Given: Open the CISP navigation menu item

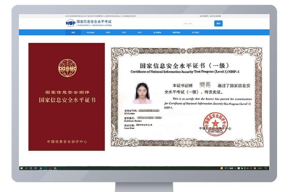Looking at the screenshot, I should coord(124,33).
